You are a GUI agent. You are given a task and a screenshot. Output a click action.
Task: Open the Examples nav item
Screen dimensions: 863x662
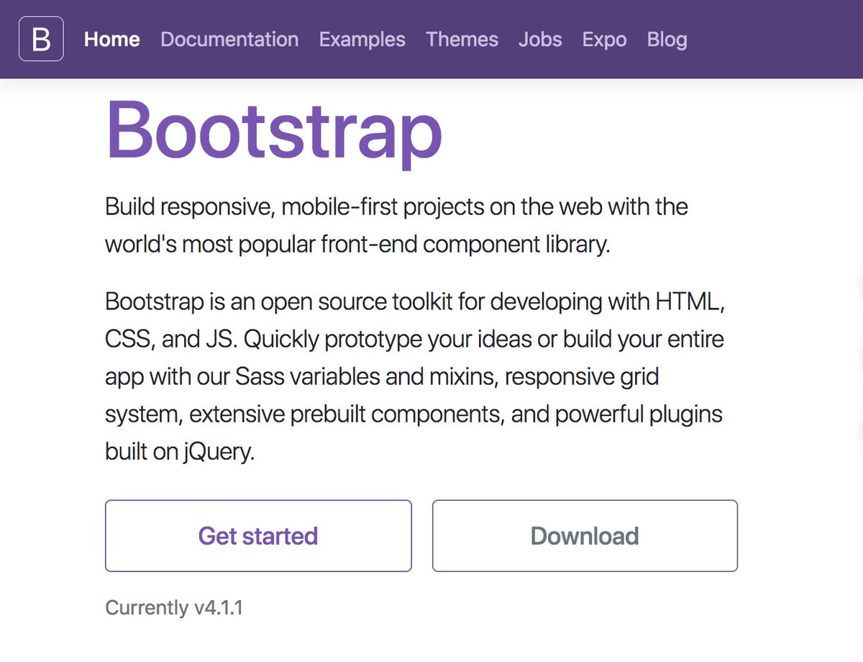pyautogui.click(x=362, y=39)
